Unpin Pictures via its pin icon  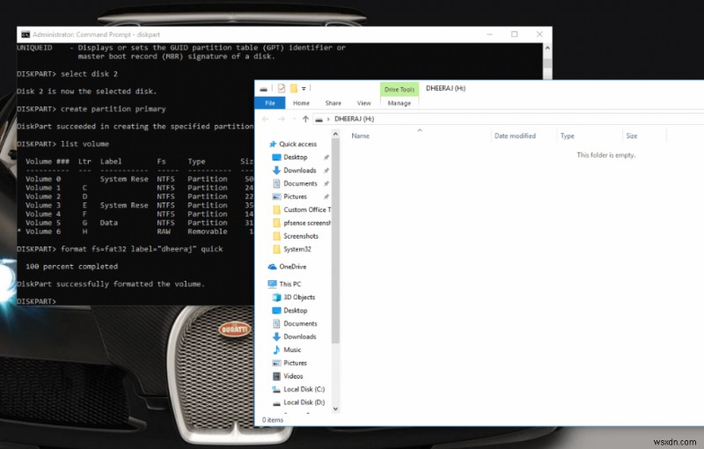[x=326, y=196]
